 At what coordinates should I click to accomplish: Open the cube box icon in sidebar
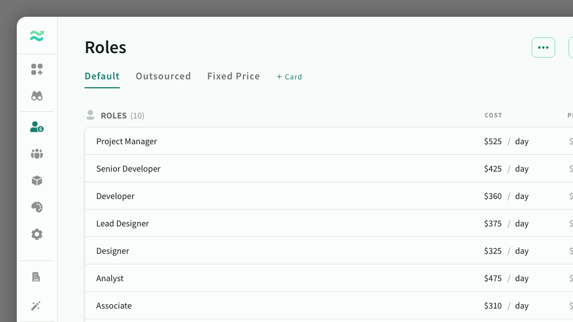tap(37, 181)
